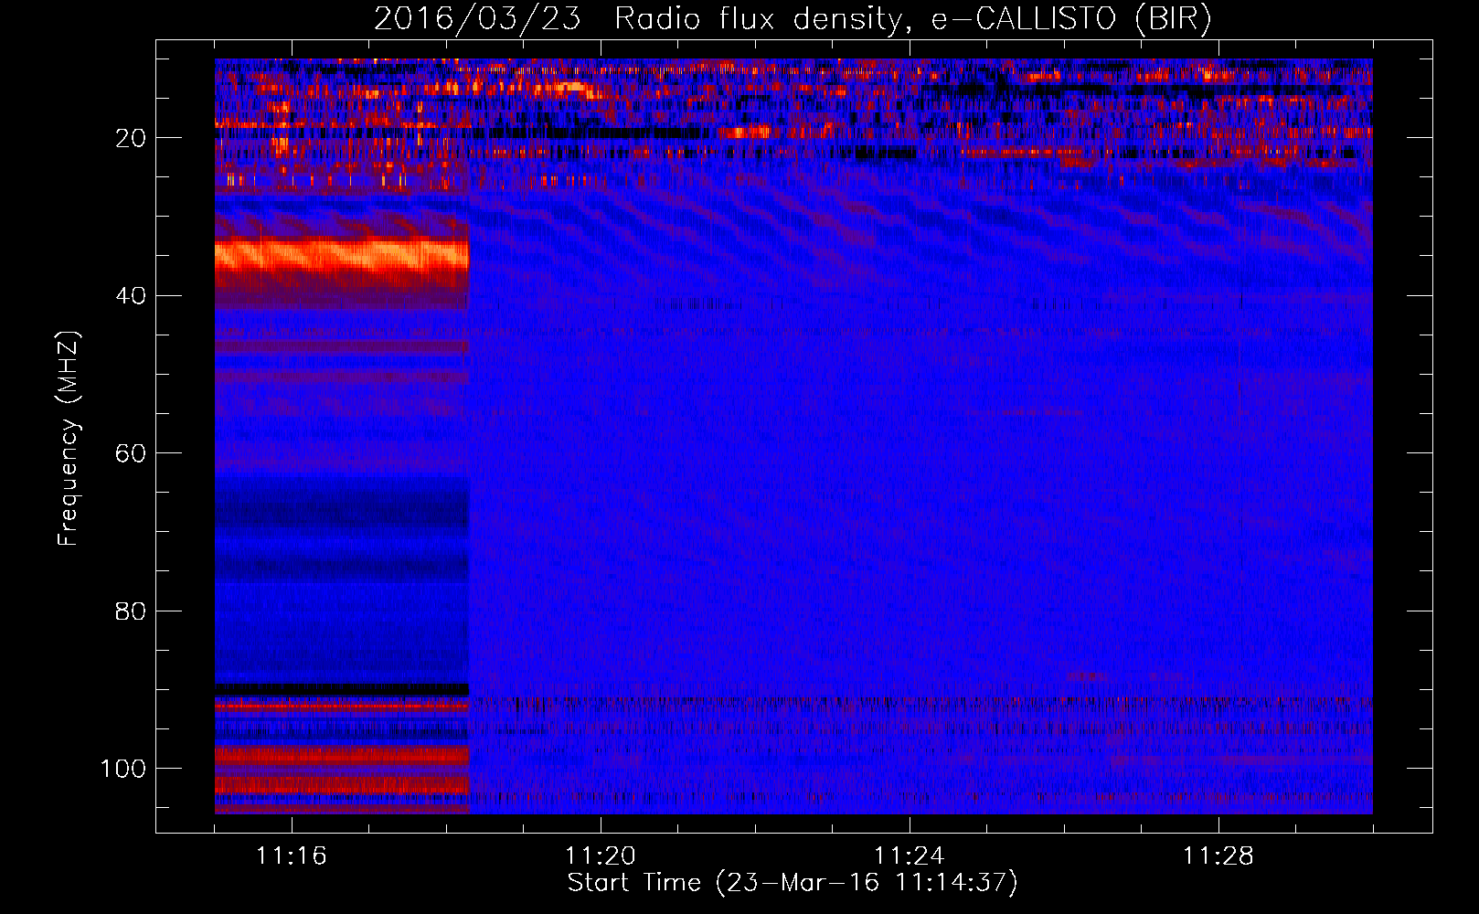Click the '11:20' time tick label
The image size is (1479, 914).
601,856
